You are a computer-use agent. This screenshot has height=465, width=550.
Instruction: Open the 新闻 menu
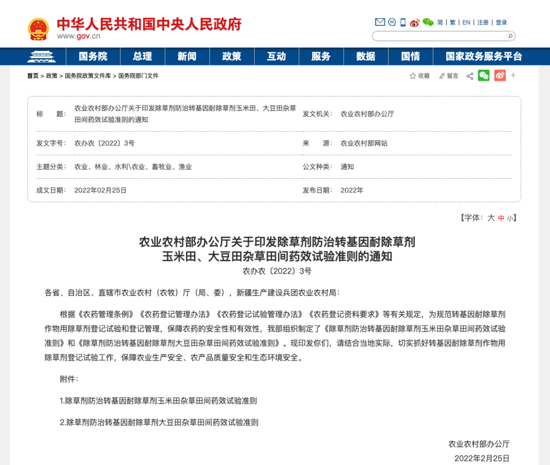coord(187,57)
